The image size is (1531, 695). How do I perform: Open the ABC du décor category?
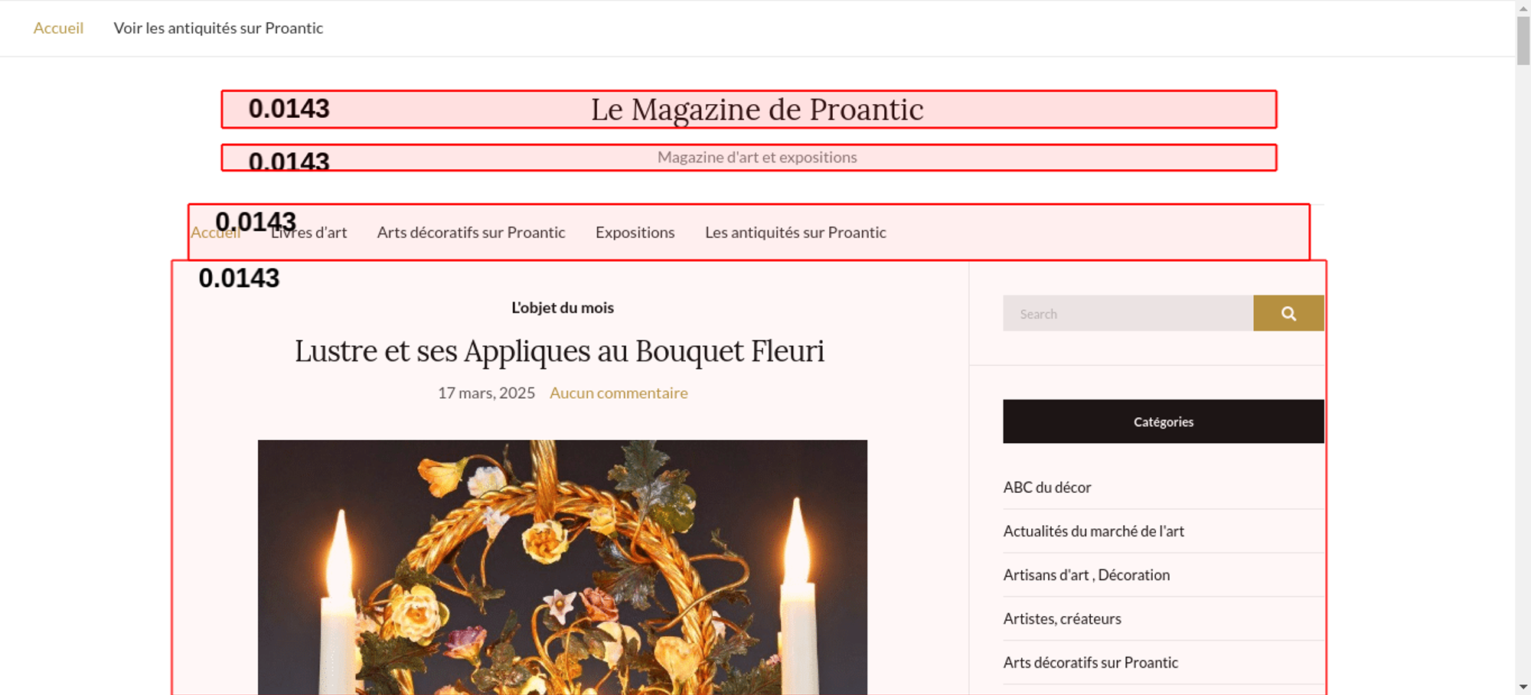click(x=1047, y=488)
